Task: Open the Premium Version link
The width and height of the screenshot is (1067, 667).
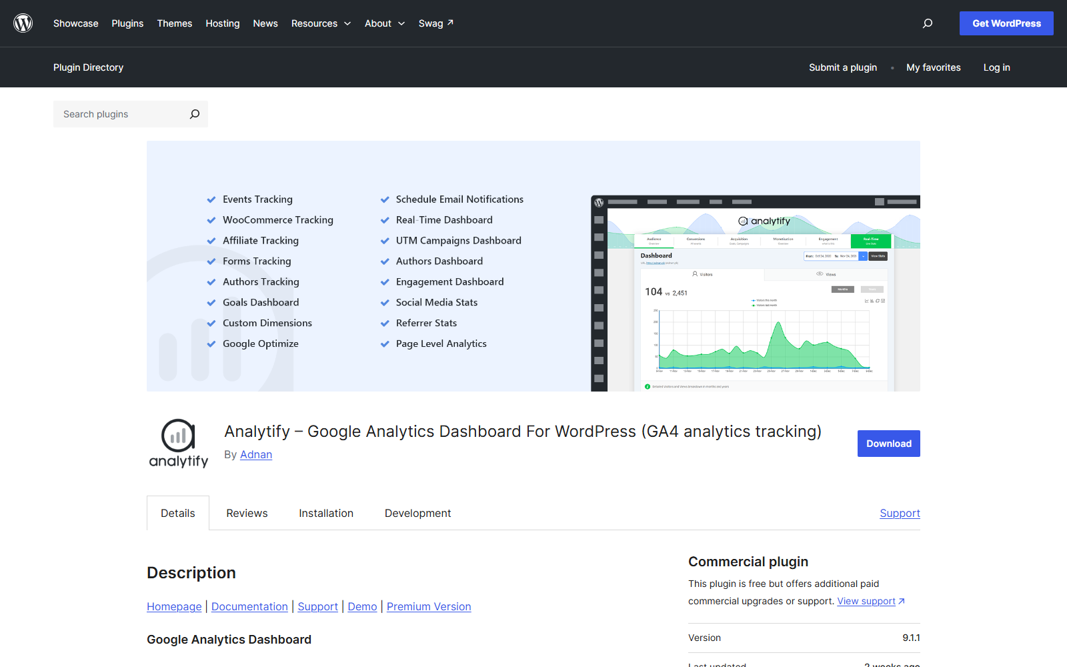Action: [x=429, y=606]
